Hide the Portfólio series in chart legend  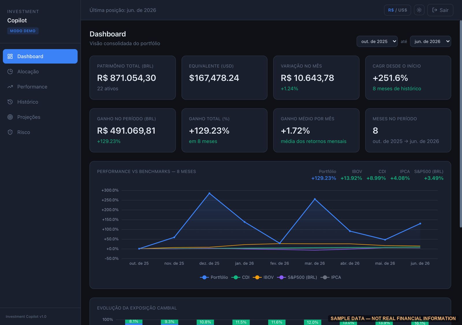coord(214,277)
